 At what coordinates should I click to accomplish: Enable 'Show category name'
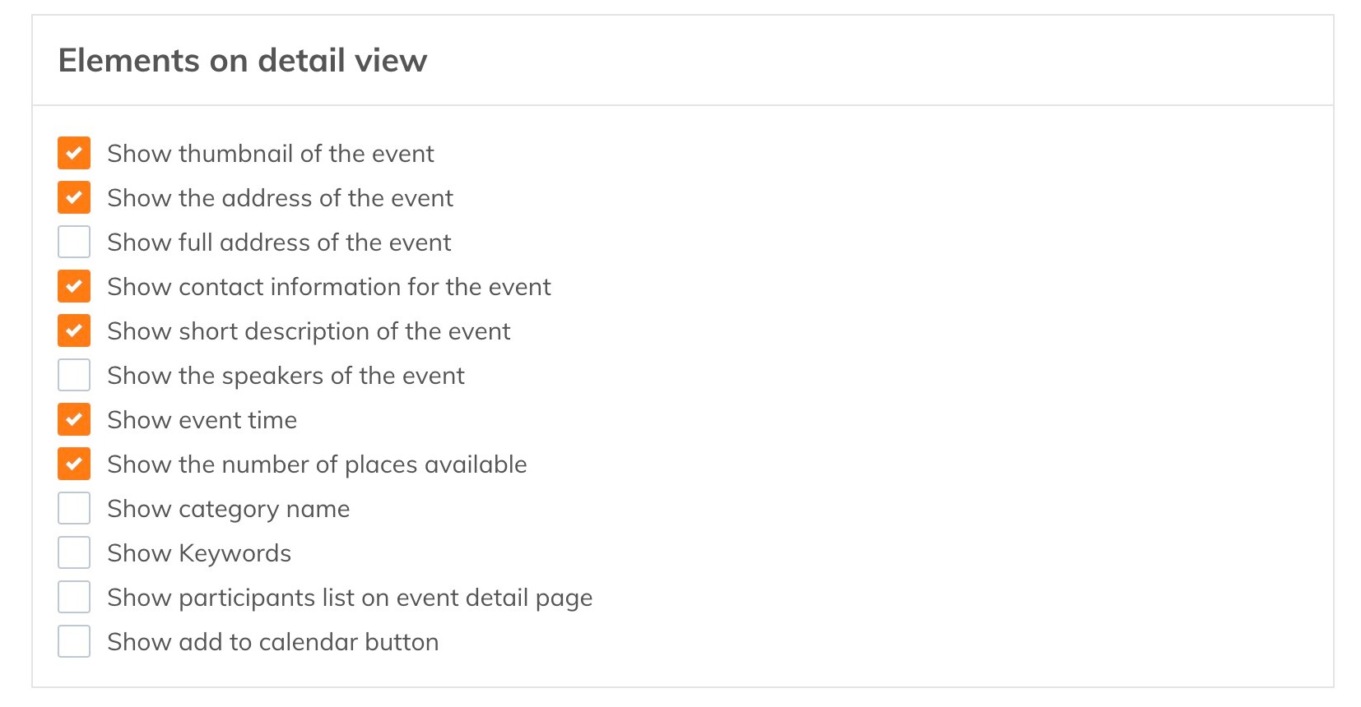pos(73,508)
